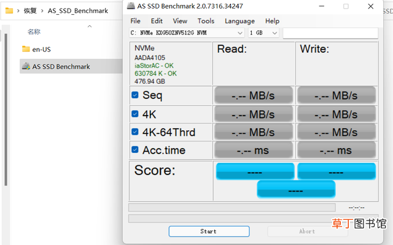Collapse the sort arrow above 名称 column
393x245 pixels.
(90, 26)
